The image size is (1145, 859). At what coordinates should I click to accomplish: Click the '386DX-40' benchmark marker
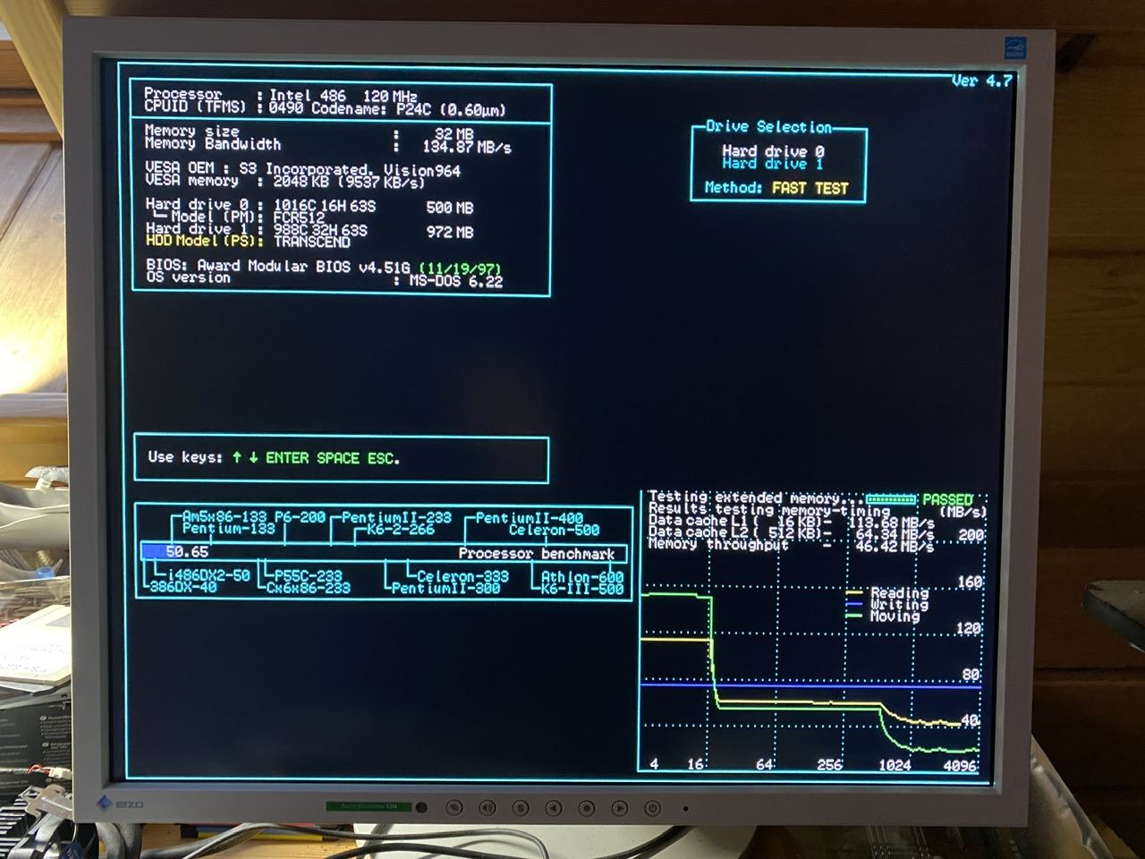click(x=183, y=588)
